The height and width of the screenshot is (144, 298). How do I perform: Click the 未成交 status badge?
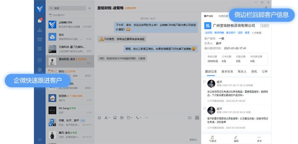(x=264, y=25)
